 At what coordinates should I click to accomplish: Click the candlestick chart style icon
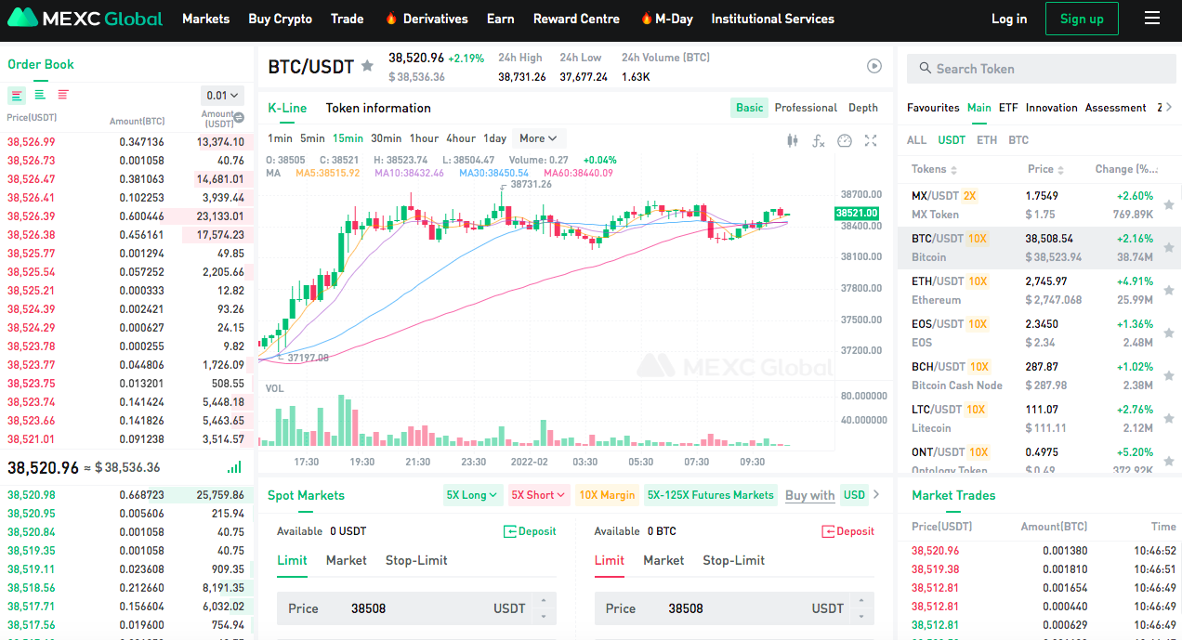[792, 141]
